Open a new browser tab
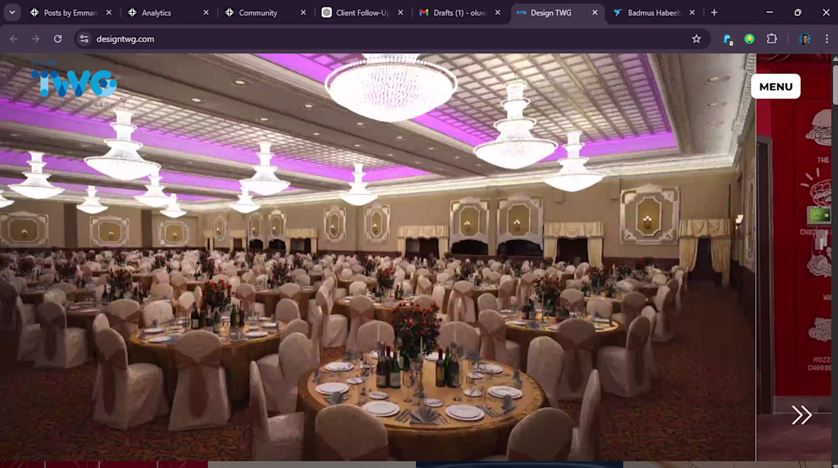The image size is (838, 468). point(714,13)
